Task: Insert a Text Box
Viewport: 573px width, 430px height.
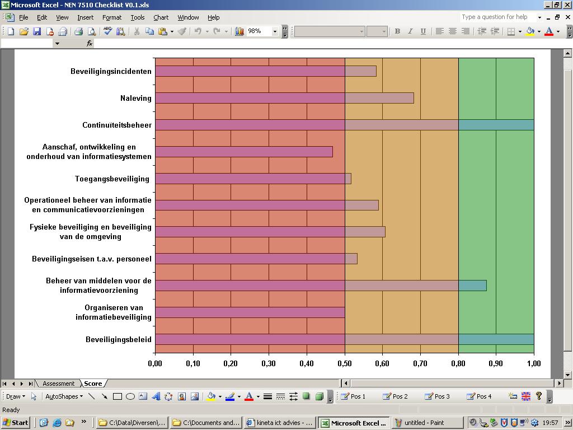Action: (x=143, y=396)
